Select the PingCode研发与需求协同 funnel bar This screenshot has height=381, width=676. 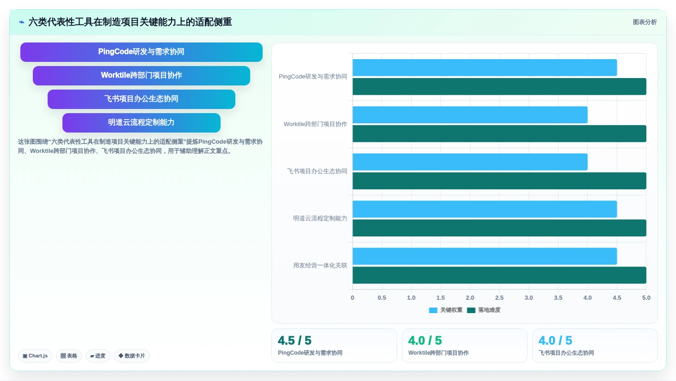[x=141, y=52]
